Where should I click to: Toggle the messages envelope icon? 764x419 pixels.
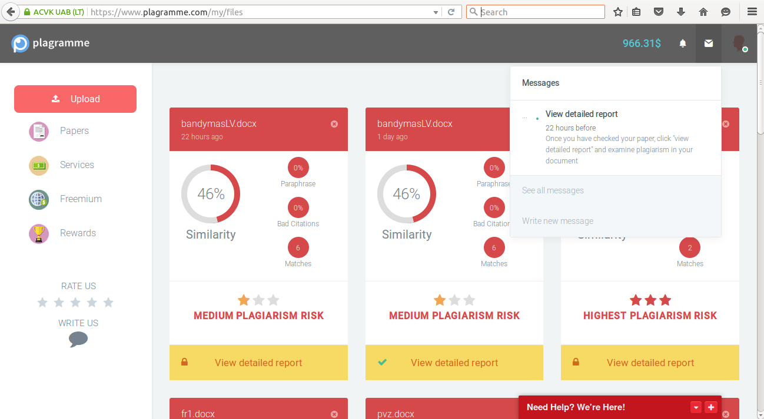pyautogui.click(x=709, y=43)
